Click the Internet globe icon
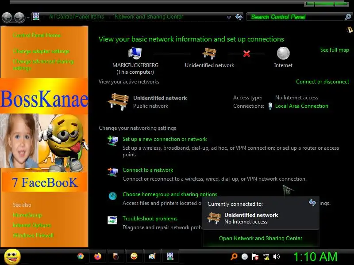Screen dimensions: 354x265 (x=283, y=53)
